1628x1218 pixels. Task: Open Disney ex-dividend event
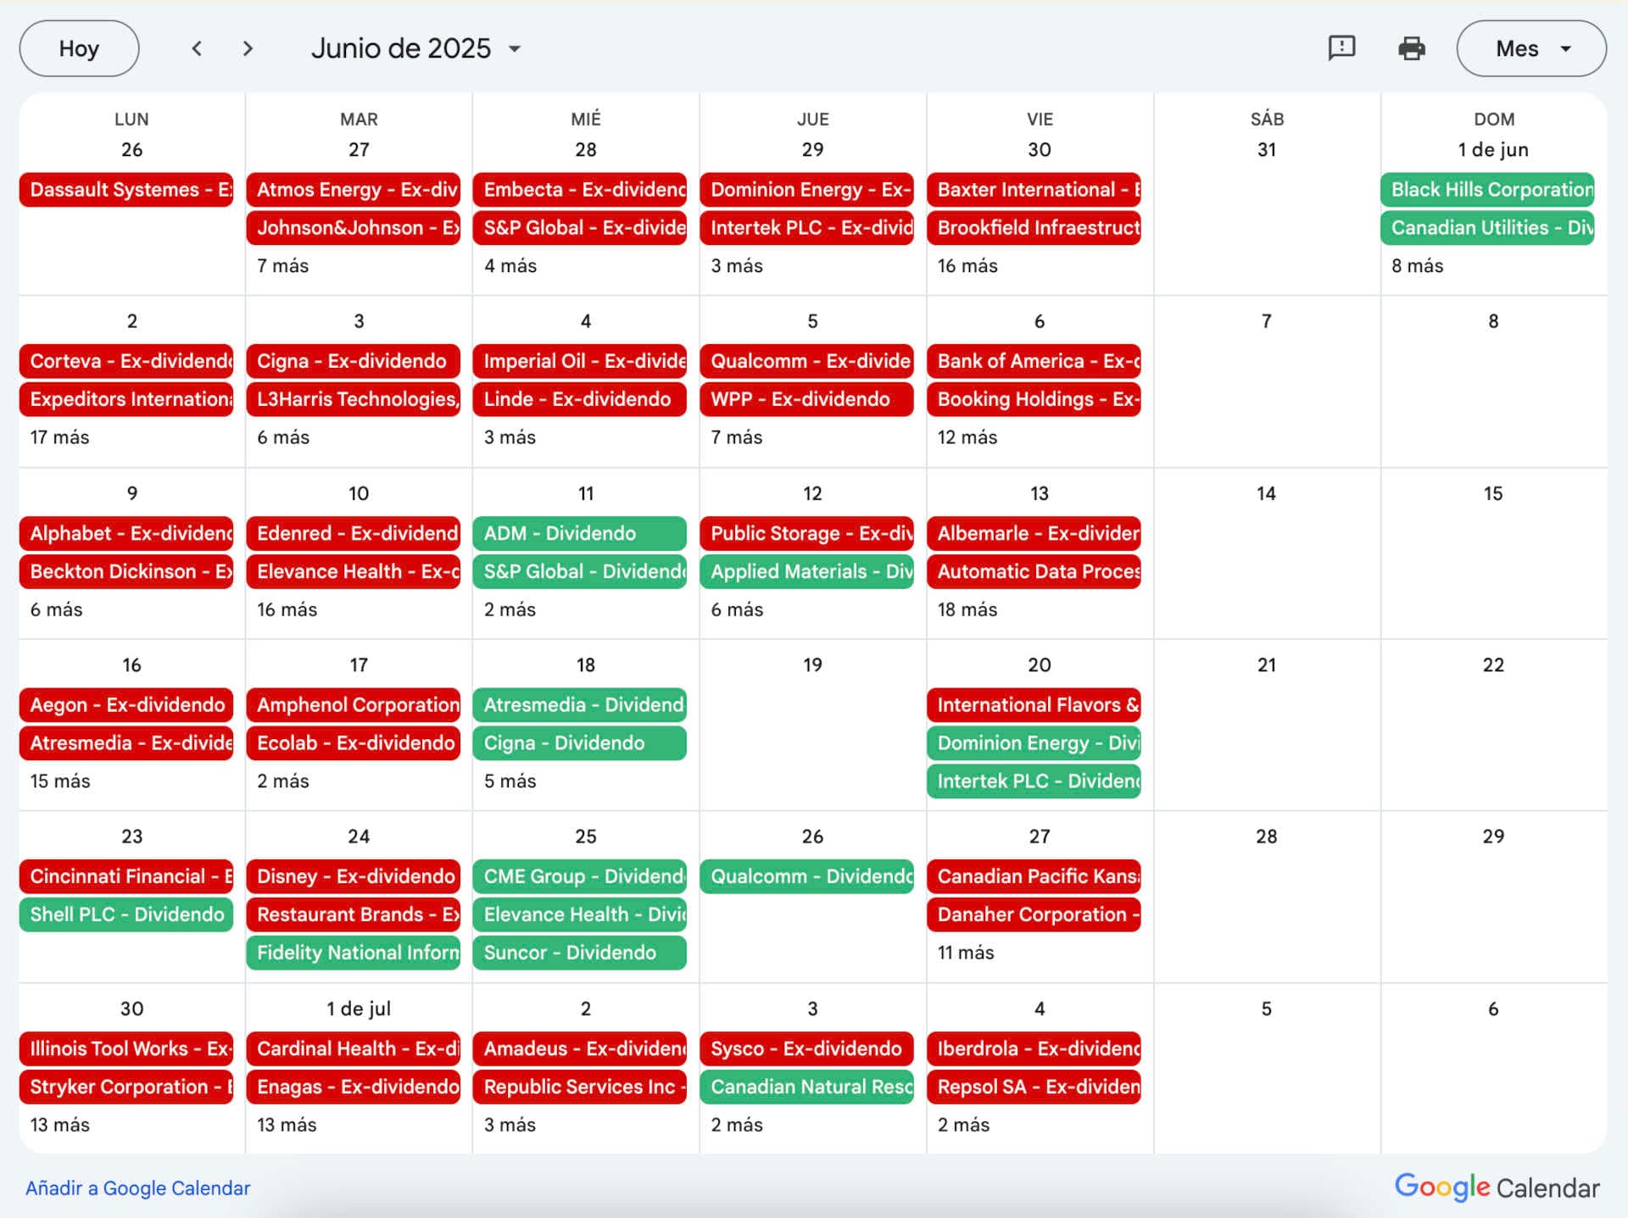point(354,876)
